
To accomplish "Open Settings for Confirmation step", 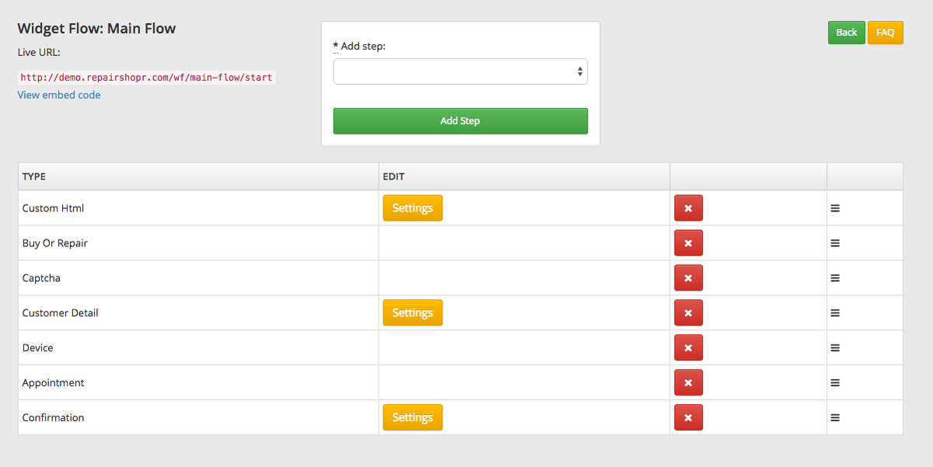I will [x=412, y=417].
